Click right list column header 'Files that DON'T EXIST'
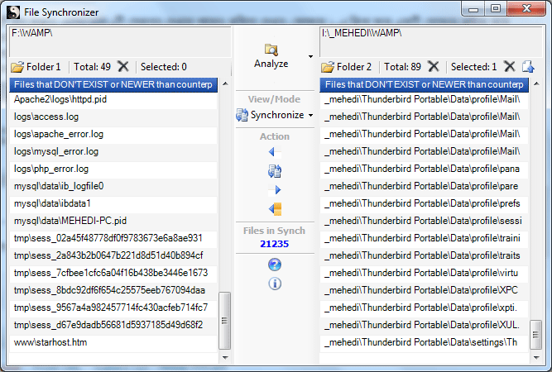 [x=424, y=85]
